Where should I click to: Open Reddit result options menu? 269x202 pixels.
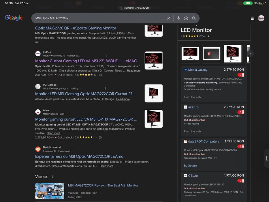pos(73,151)
